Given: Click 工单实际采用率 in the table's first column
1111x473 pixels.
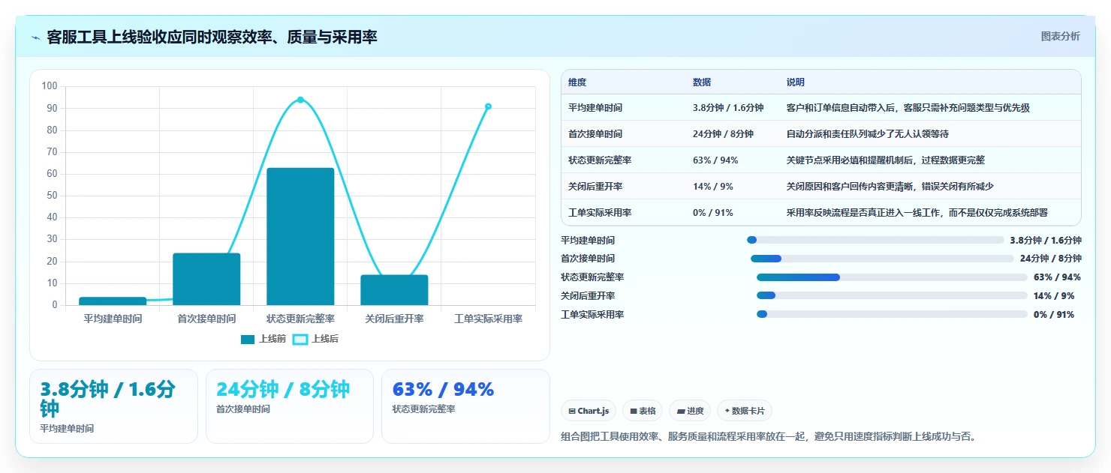Looking at the screenshot, I should 600,213.
